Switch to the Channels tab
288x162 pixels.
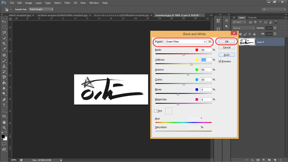point(252,18)
